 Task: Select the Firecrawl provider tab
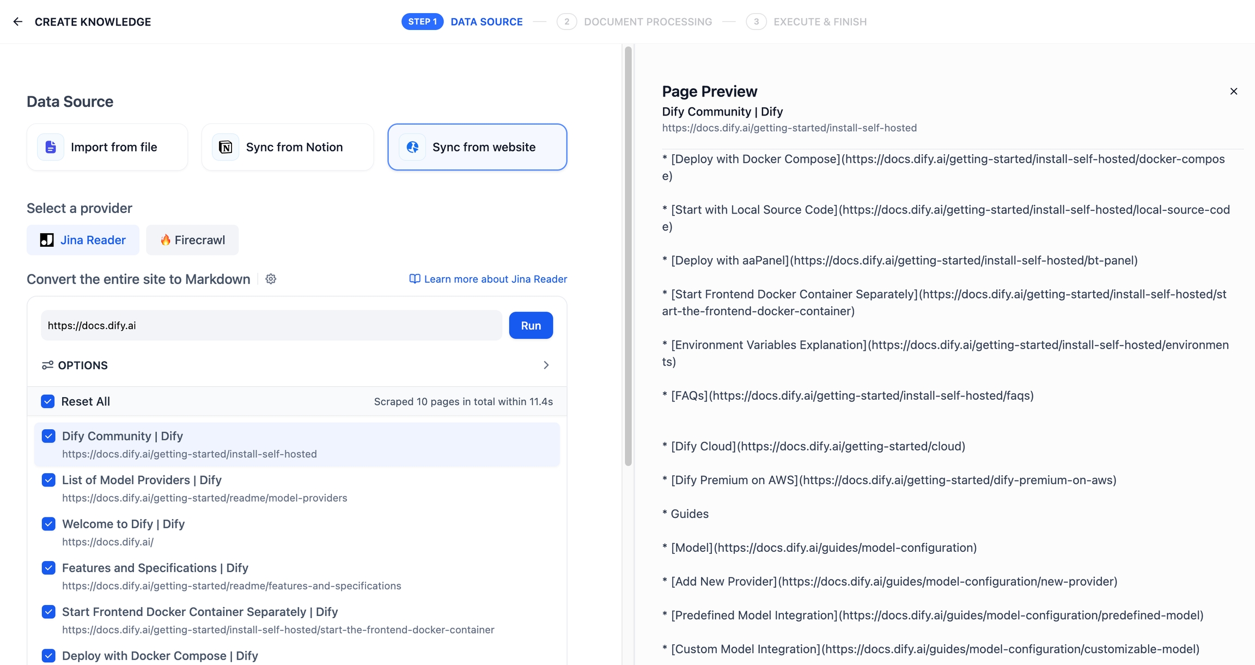click(192, 240)
